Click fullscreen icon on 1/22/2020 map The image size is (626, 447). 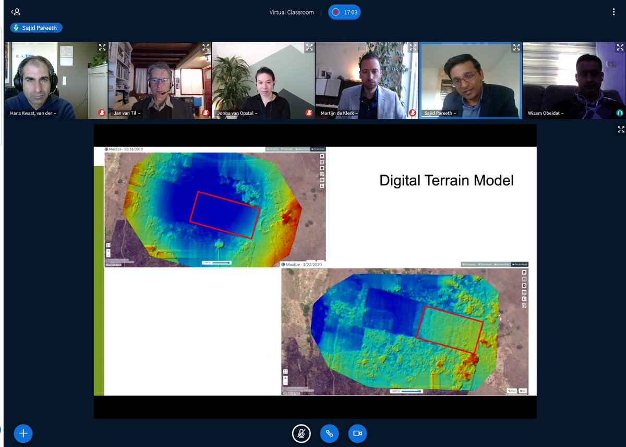pos(285,371)
